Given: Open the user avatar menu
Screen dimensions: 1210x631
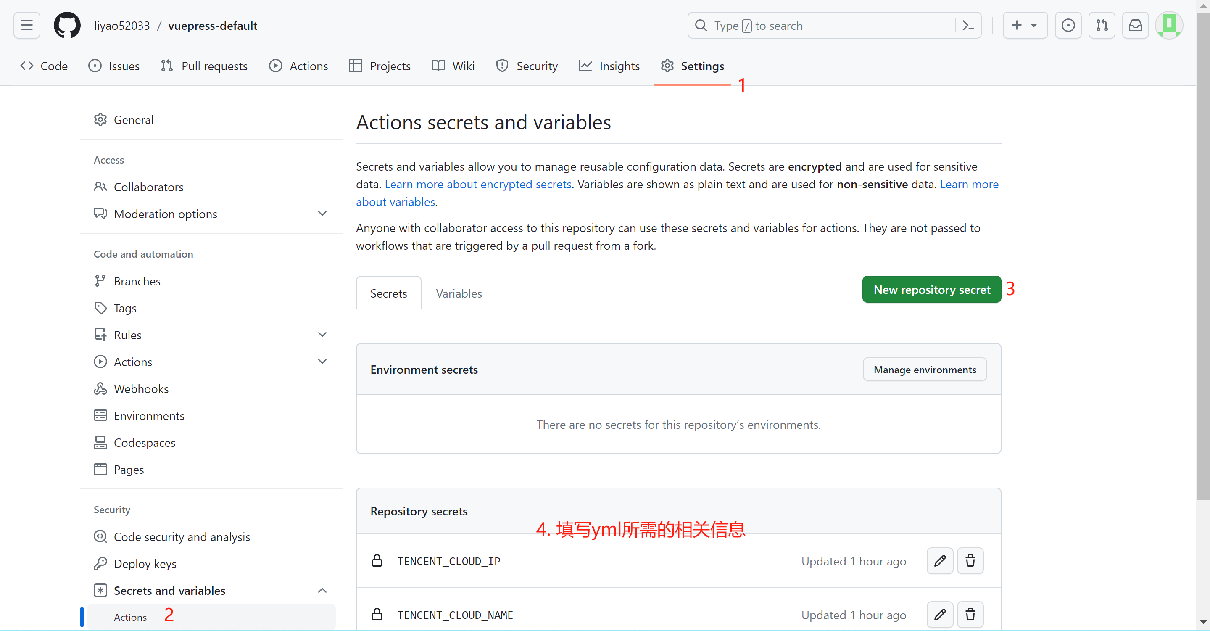Looking at the screenshot, I should pyautogui.click(x=1169, y=25).
